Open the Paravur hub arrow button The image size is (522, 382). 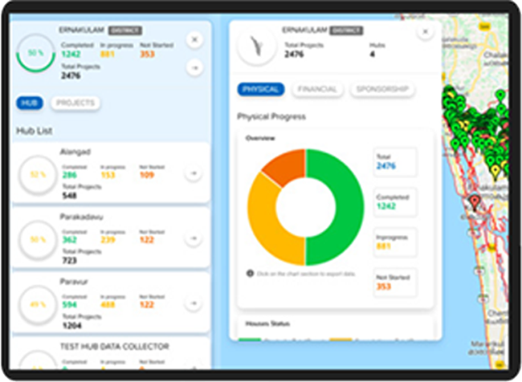pos(194,303)
